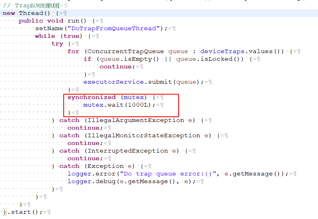Click the "synchronized" keyword

[91, 97]
